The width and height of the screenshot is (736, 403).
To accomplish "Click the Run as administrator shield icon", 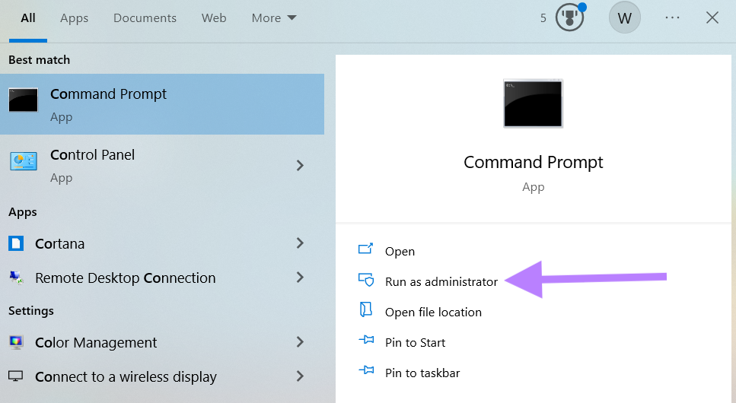I will click(366, 280).
